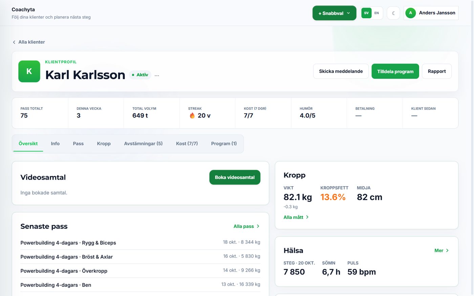Open the Avstämningar (5) tab

[143, 144]
